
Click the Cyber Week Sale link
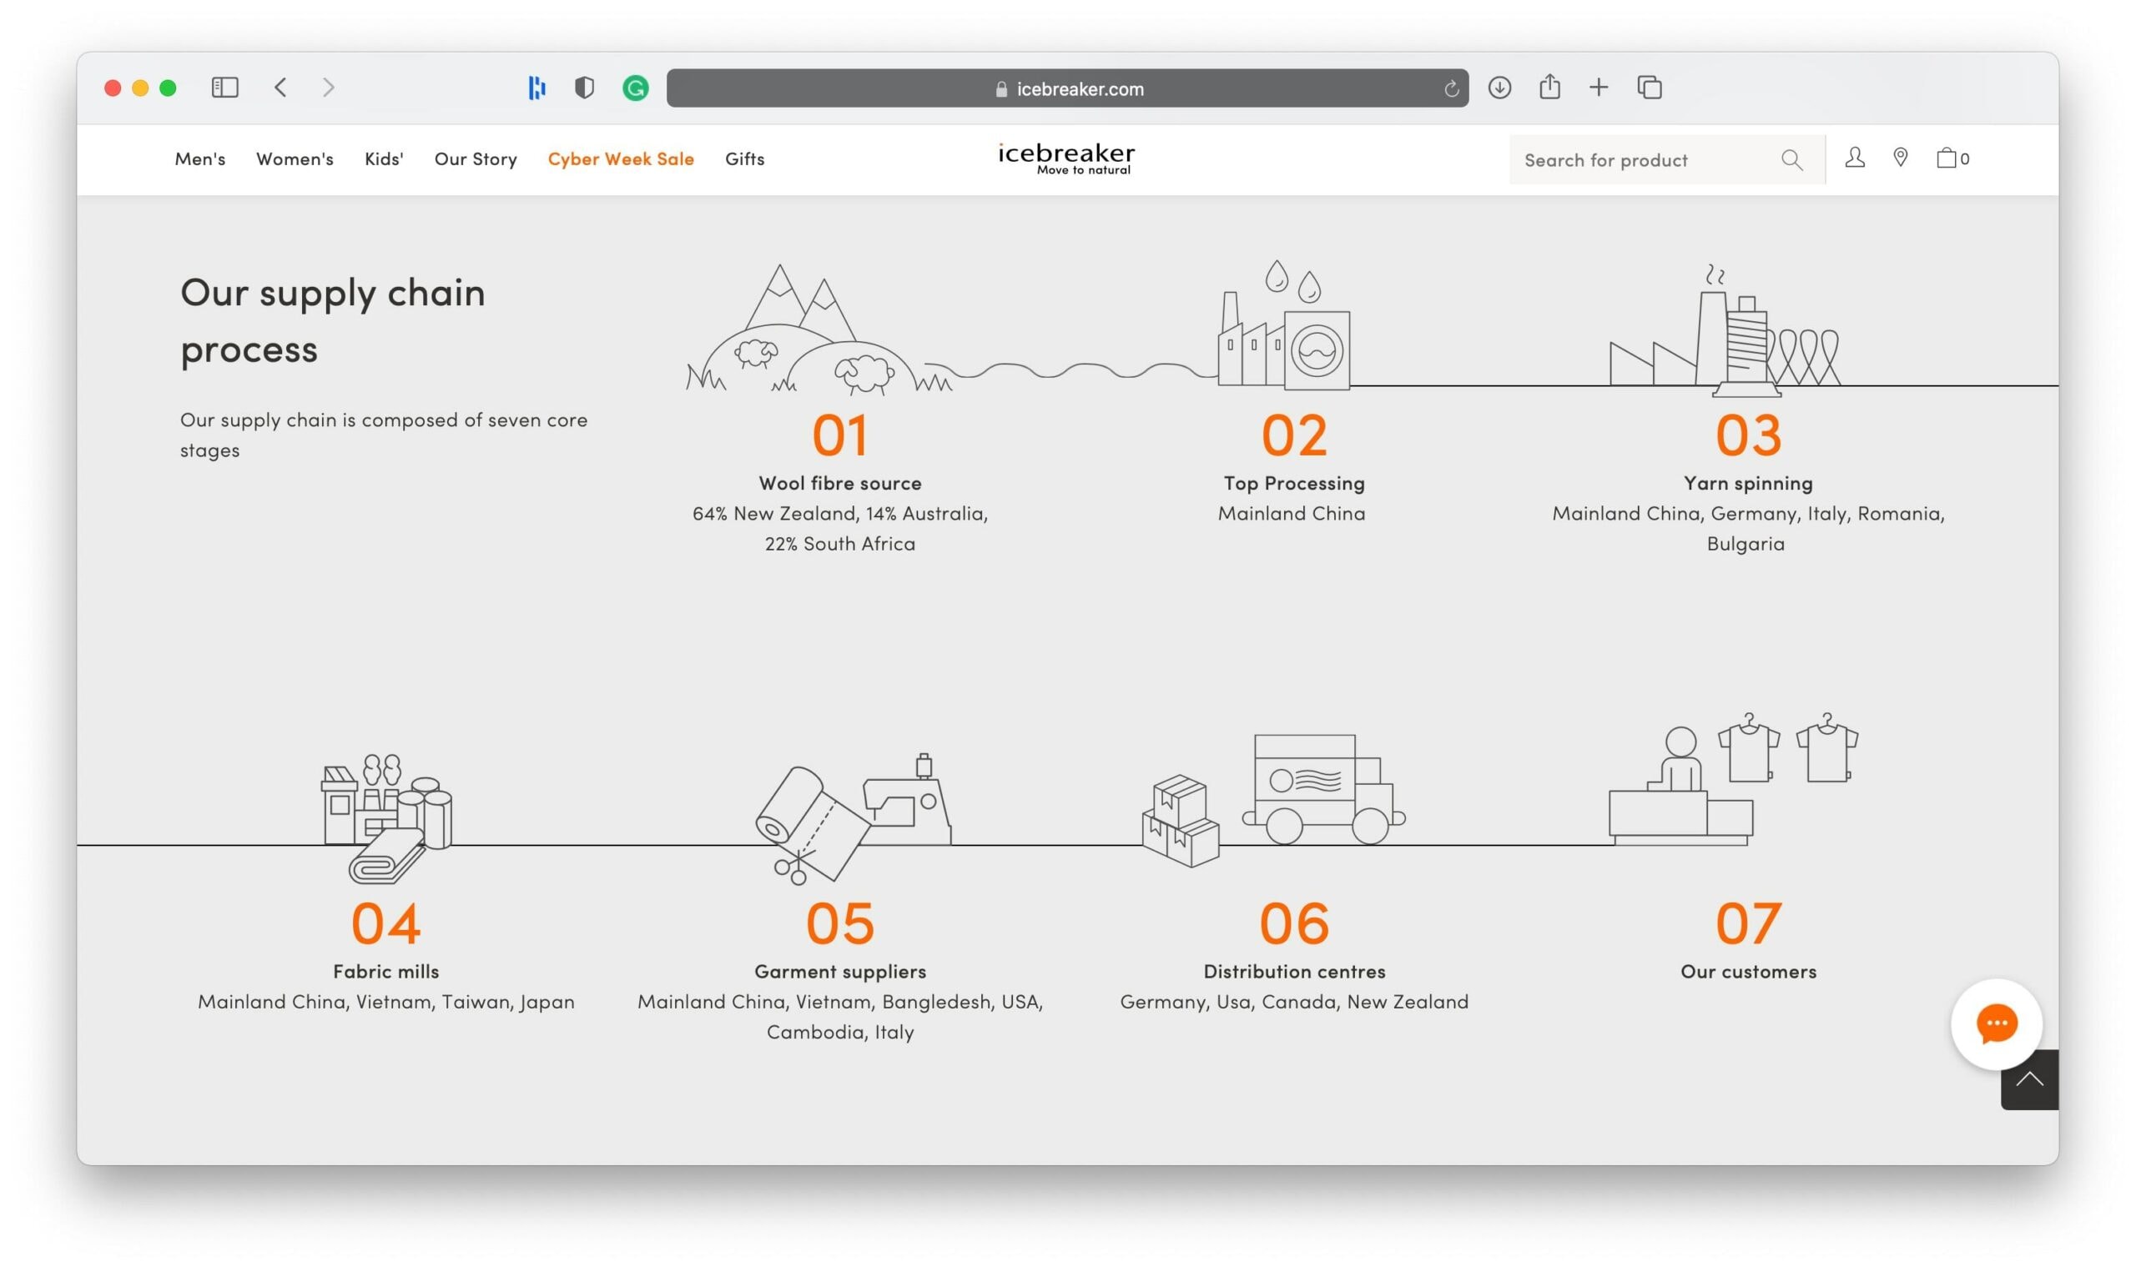point(620,158)
